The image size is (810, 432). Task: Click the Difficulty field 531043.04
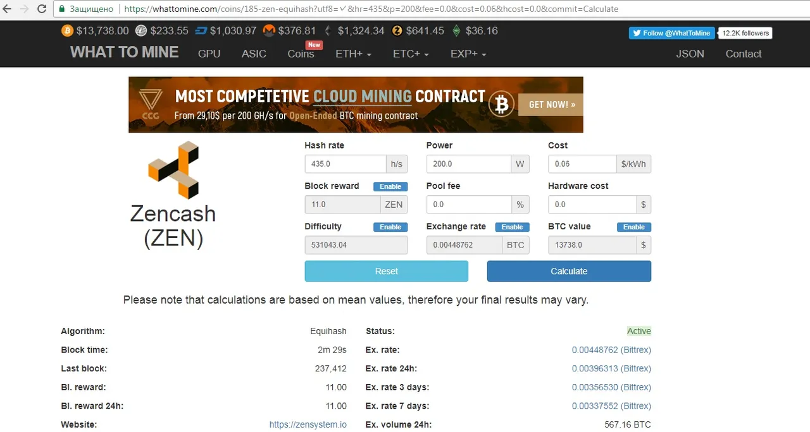356,244
